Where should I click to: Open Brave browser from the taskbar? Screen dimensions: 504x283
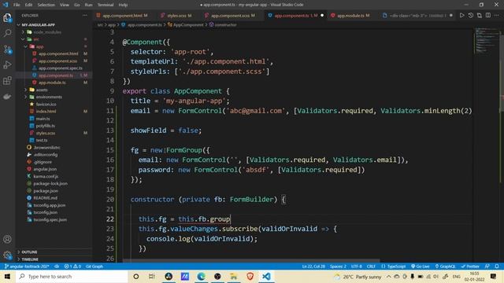click(x=250, y=276)
